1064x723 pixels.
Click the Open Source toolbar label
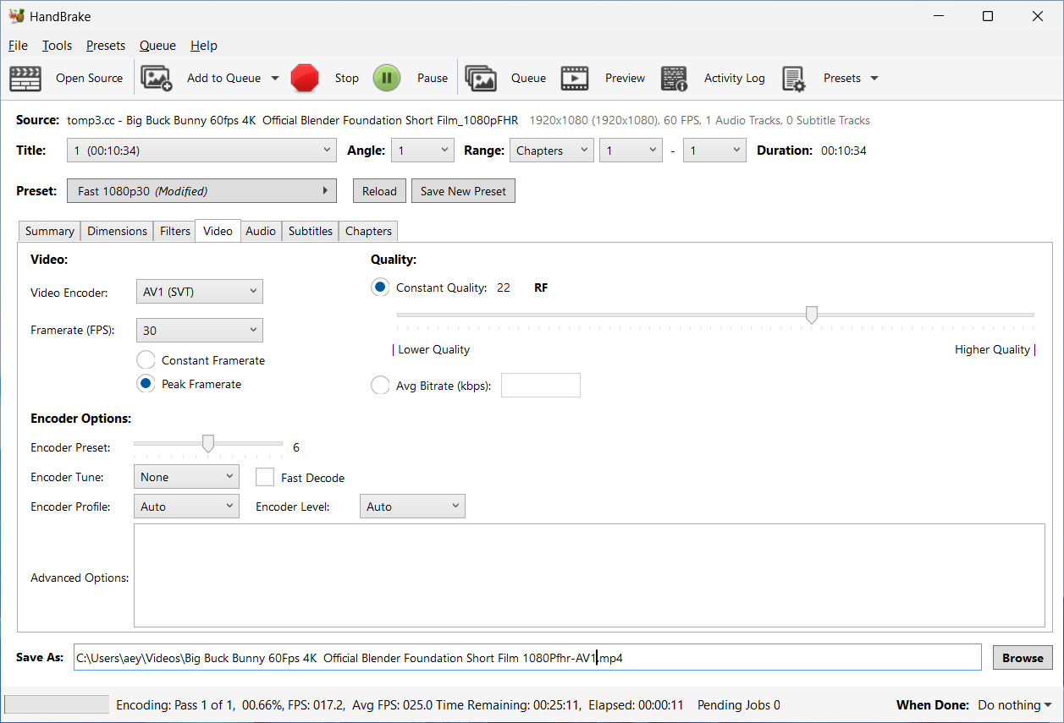coord(89,78)
